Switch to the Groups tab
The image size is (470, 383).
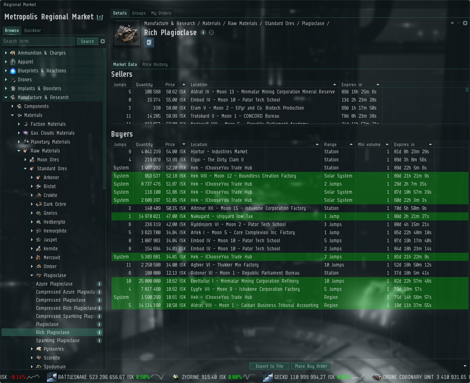click(139, 13)
